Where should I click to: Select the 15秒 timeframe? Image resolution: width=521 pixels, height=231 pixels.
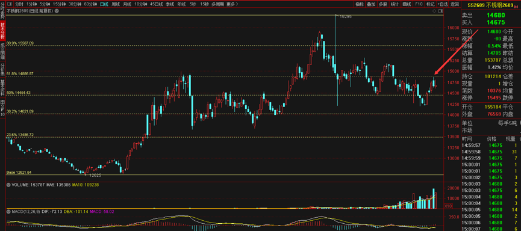204,4
